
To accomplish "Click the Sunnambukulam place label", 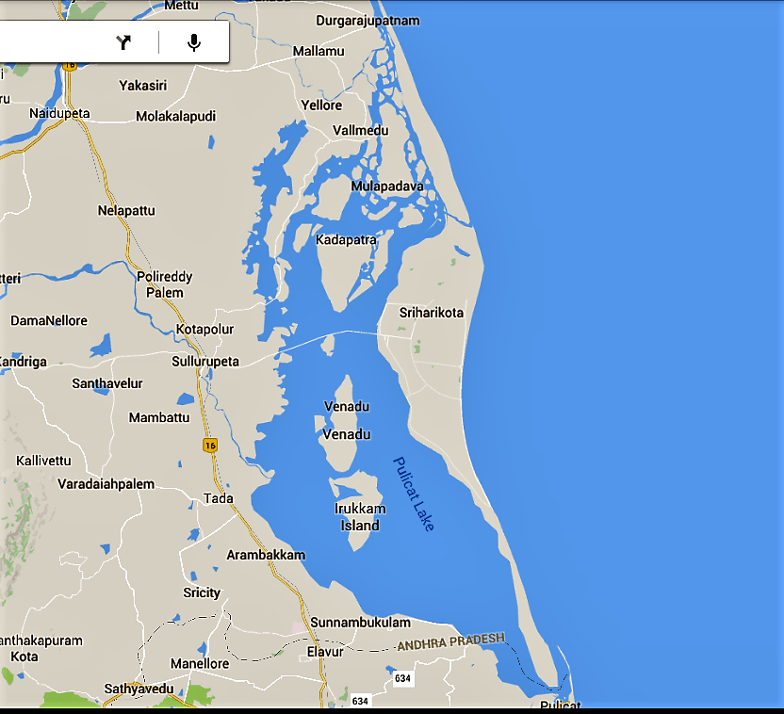I will (361, 623).
